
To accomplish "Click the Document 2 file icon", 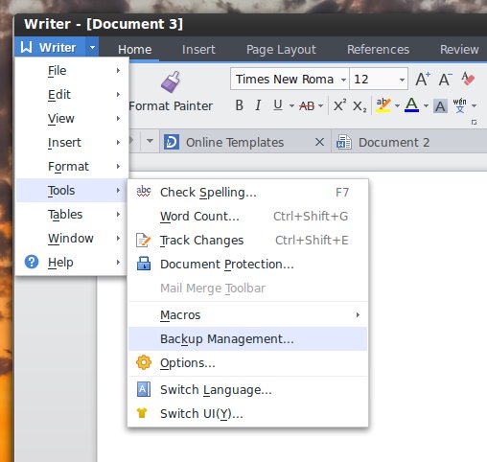I will pyautogui.click(x=344, y=142).
